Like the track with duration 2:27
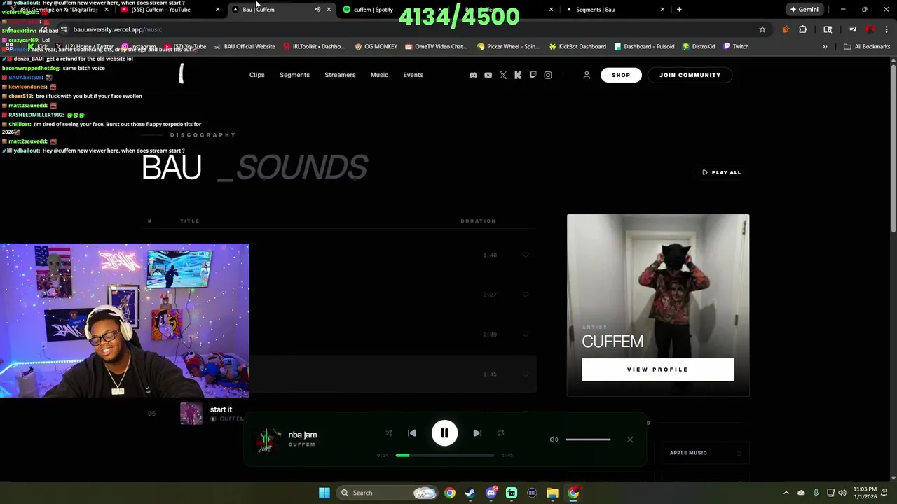 526,295
